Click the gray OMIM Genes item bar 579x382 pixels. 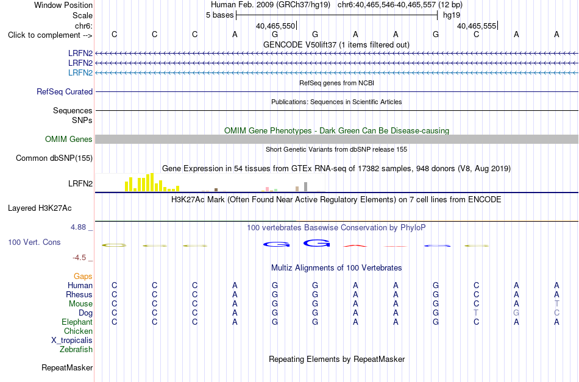pos(336,139)
